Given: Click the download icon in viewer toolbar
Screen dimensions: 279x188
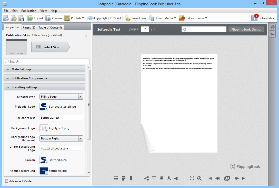Looking at the screenshot, I should [169, 178].
